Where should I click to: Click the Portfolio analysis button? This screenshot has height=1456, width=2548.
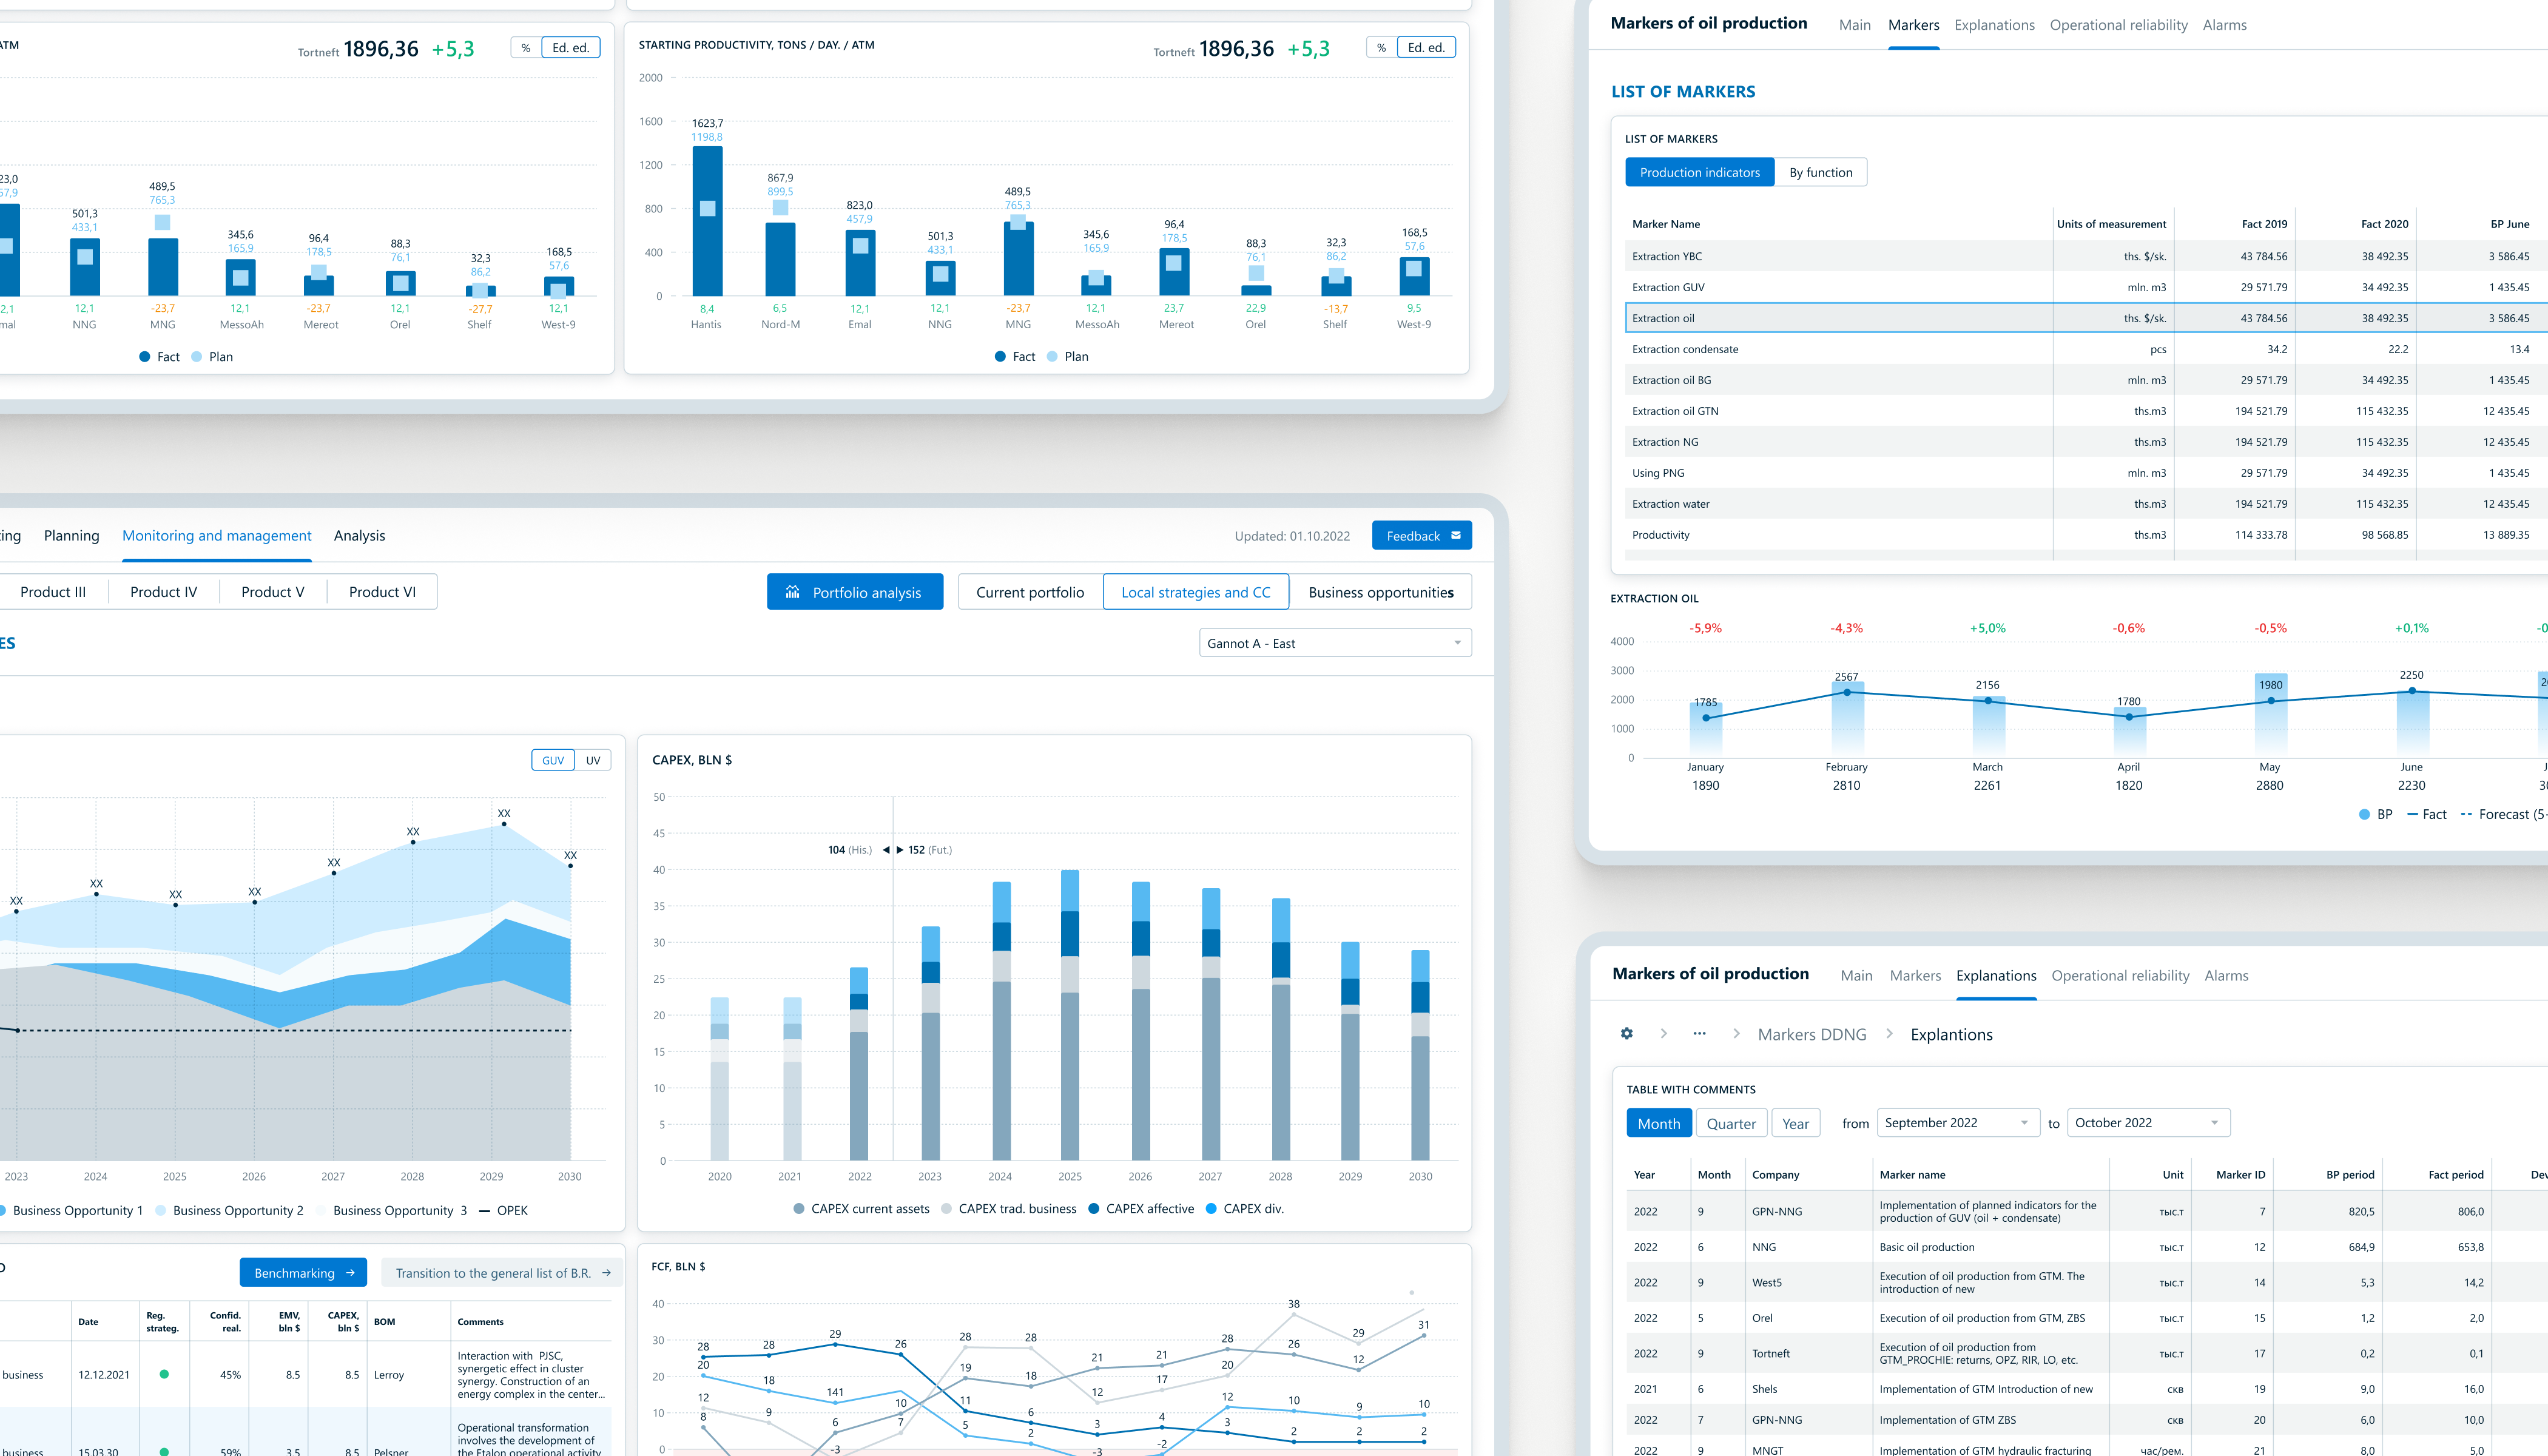click(x=855, y=591)
